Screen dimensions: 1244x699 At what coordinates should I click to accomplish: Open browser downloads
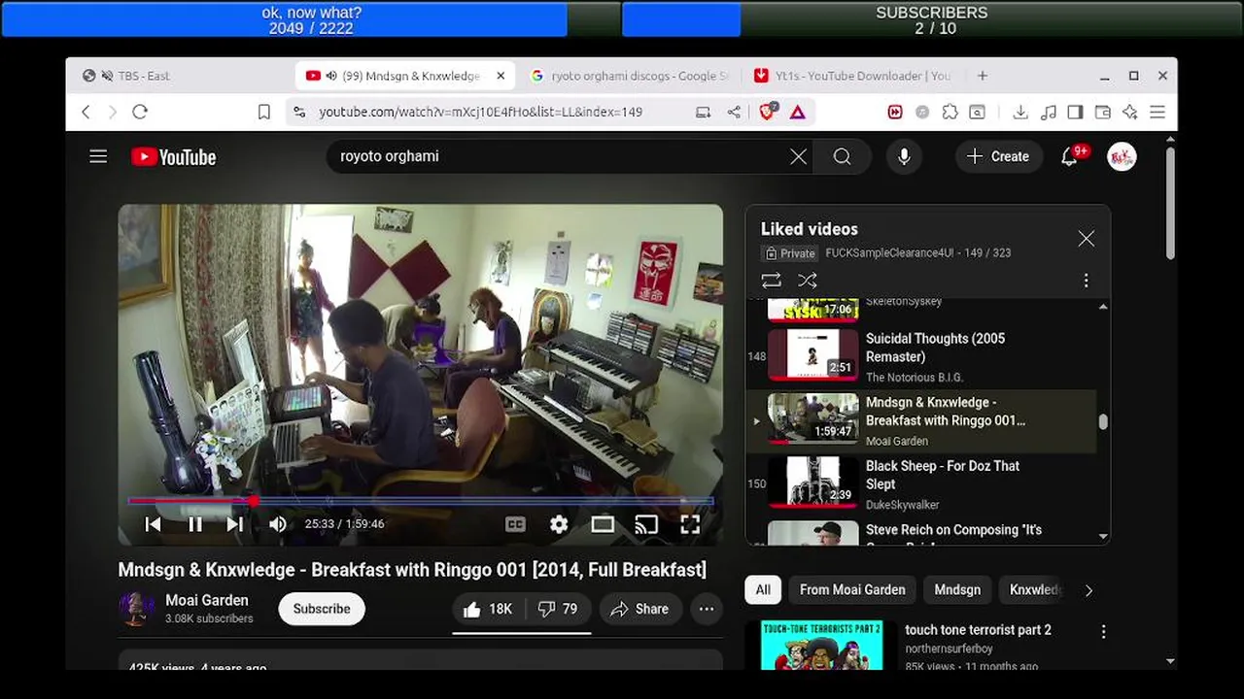(1020, 113)
